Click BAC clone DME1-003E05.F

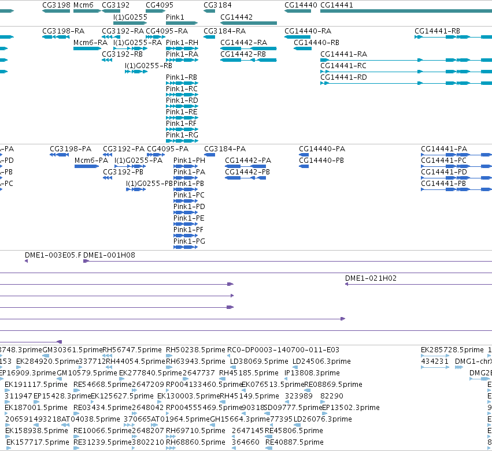(x=53, y=255)
